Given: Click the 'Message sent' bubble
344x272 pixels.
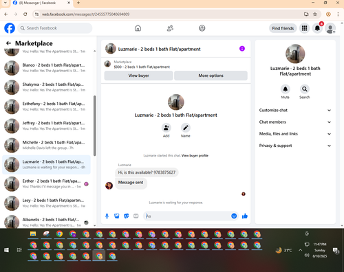Looking at the screenshot, I should (131, 183).
